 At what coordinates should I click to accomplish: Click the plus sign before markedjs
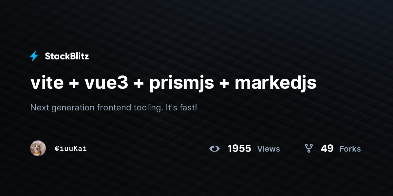(x=224, y=84)
